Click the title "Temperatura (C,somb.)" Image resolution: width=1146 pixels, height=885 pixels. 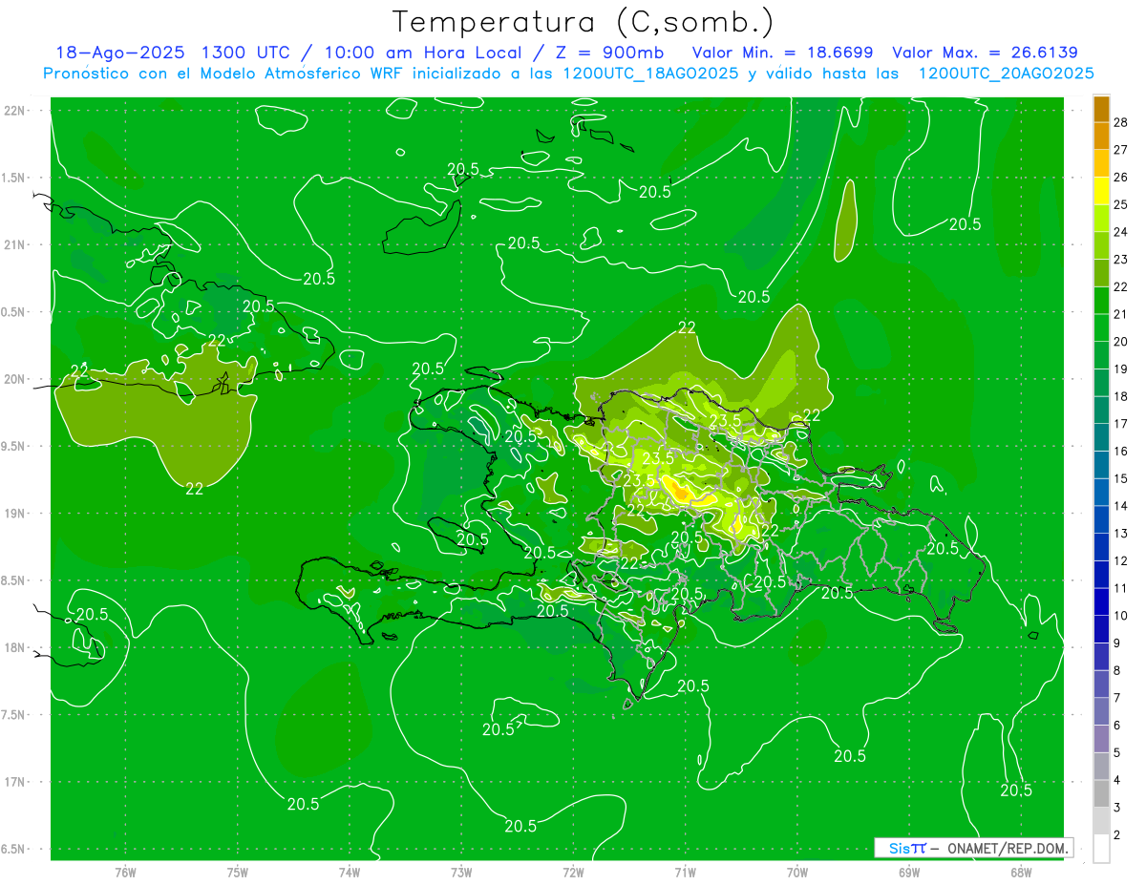pyautogui.click(x=583, y=22)
